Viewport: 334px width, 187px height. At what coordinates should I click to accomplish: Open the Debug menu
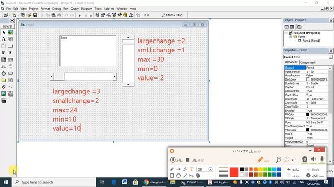[56, 9]
